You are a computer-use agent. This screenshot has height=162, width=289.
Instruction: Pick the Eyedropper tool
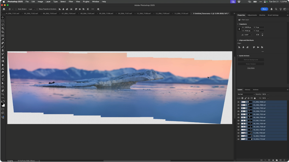tap(3, 39)
